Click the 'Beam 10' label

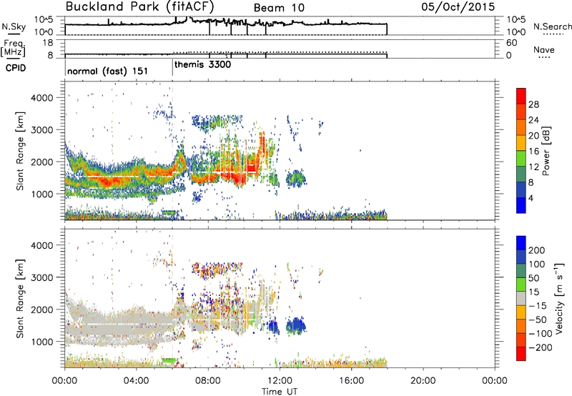(x=279, y=8)
